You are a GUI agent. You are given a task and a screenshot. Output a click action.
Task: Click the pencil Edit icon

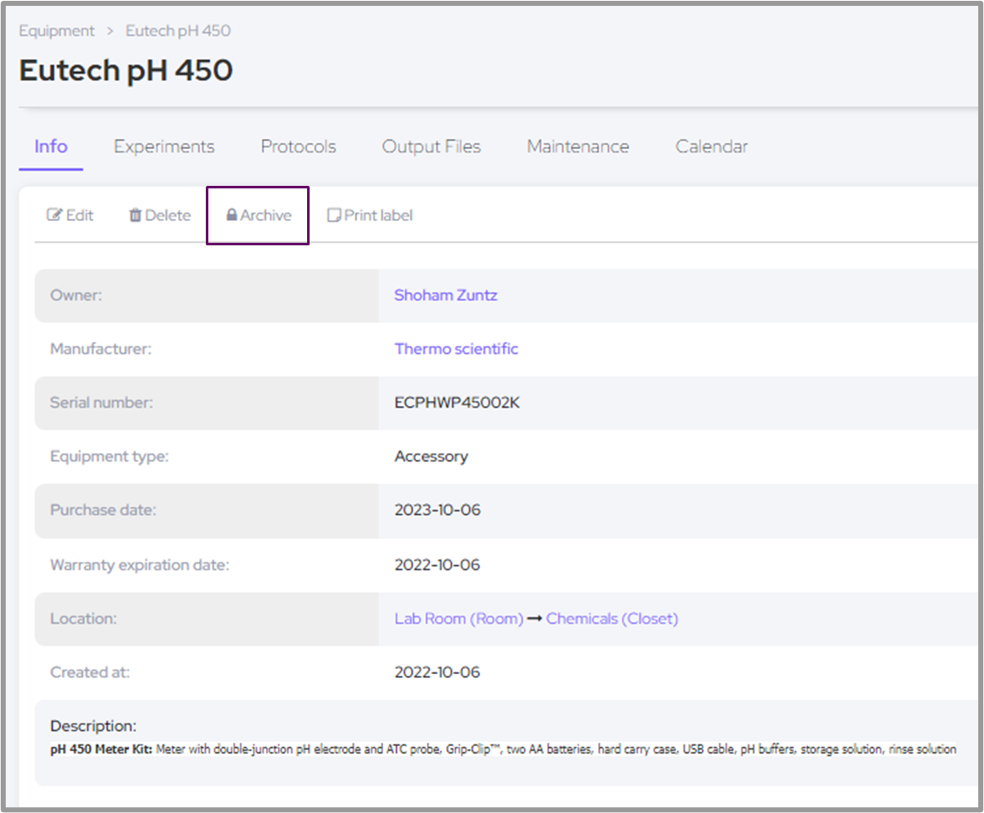click(x=54, y=216)
